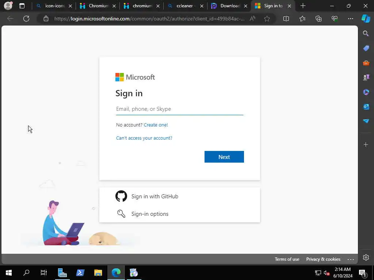
Task: Open the Edge profile avatar
Action: click(x=8, y=5)
